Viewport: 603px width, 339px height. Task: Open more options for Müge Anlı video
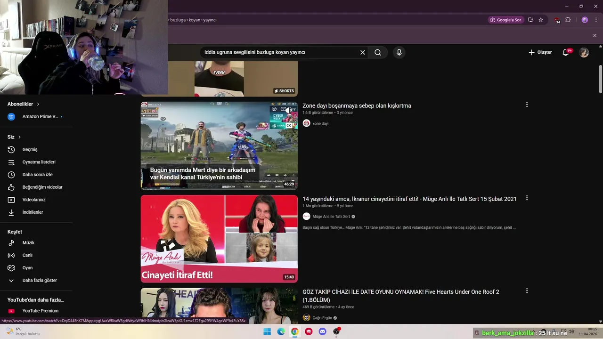click(527, 198)
